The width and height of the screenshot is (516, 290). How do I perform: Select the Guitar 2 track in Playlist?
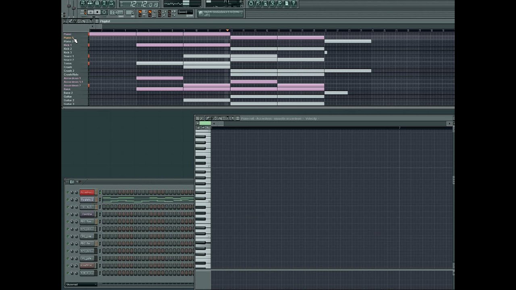69,100
